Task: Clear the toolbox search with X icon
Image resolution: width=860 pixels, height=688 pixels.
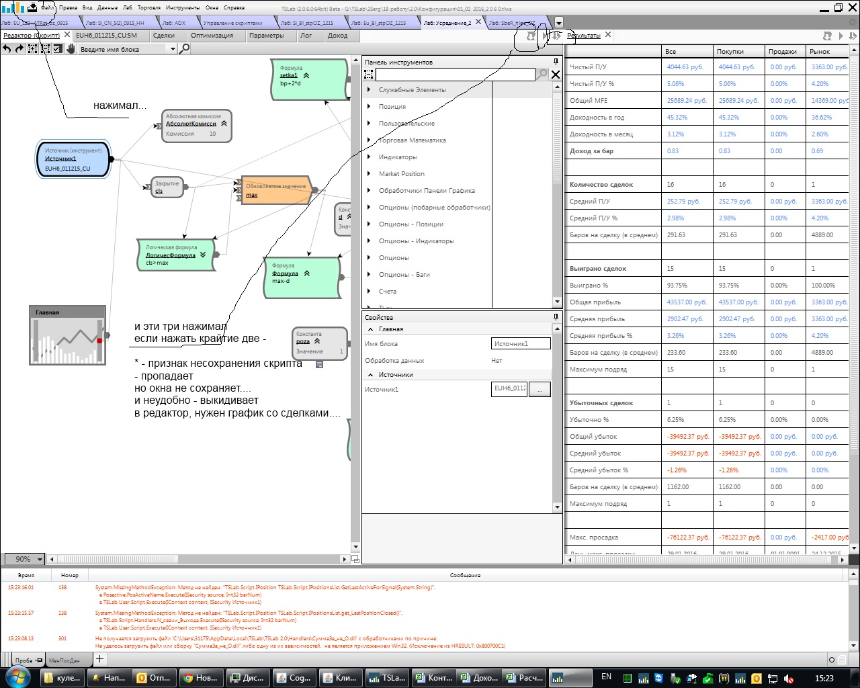Action: [556, 75]
